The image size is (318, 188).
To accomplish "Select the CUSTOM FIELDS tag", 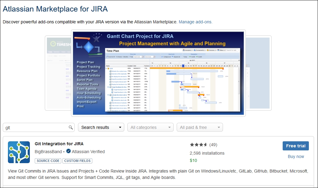I will (77, 161).
